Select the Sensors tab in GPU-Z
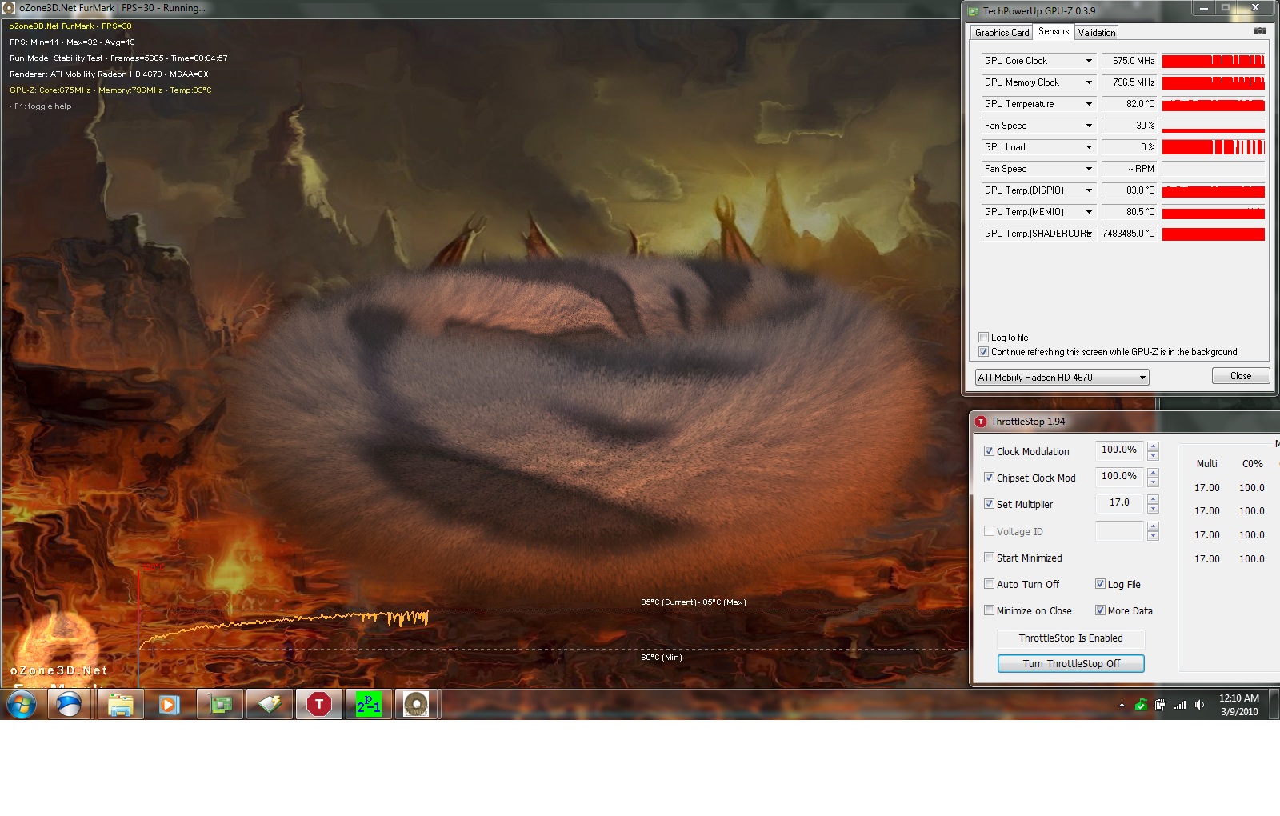The image size is (1280, 816). pyautogui.click(x=1054, y=31)
